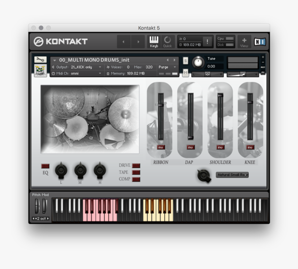The height and width of the screenshot is (269, 298).
Task: Enable the DRIVE effect switch
Action: (x=136, y=166)
